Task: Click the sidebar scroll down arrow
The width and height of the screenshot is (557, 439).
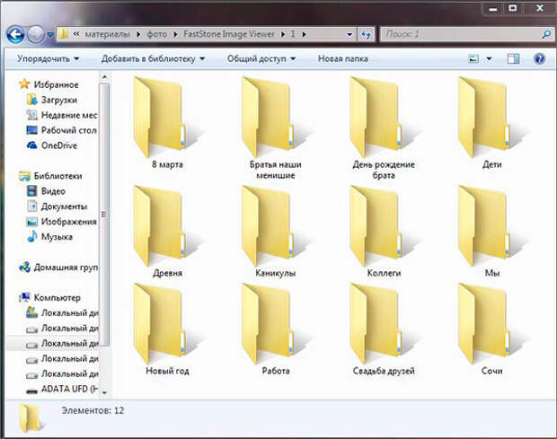Action: click(104, 392)
